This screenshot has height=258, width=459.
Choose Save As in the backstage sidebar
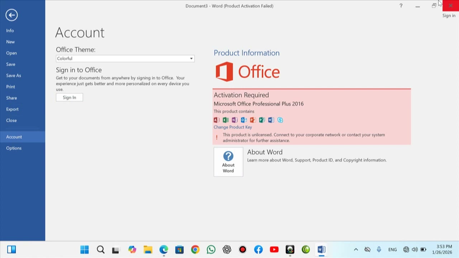[23, 76]
